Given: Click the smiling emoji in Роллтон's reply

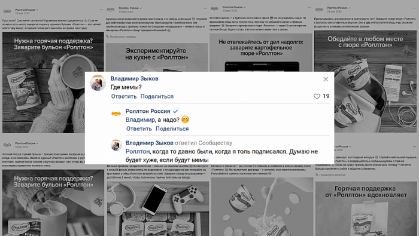Looking at the screenshot, I should click(185, 119).
